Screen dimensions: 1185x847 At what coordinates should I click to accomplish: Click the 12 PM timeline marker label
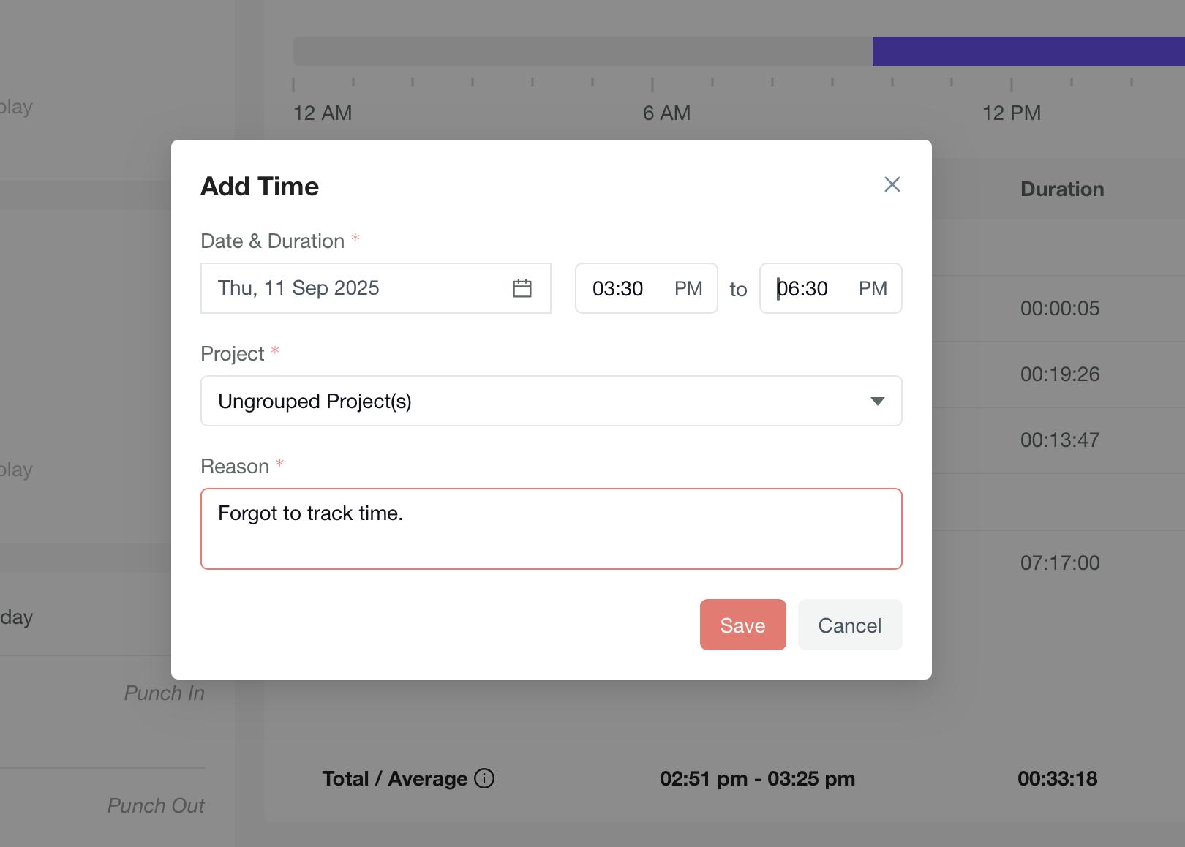1011,113
